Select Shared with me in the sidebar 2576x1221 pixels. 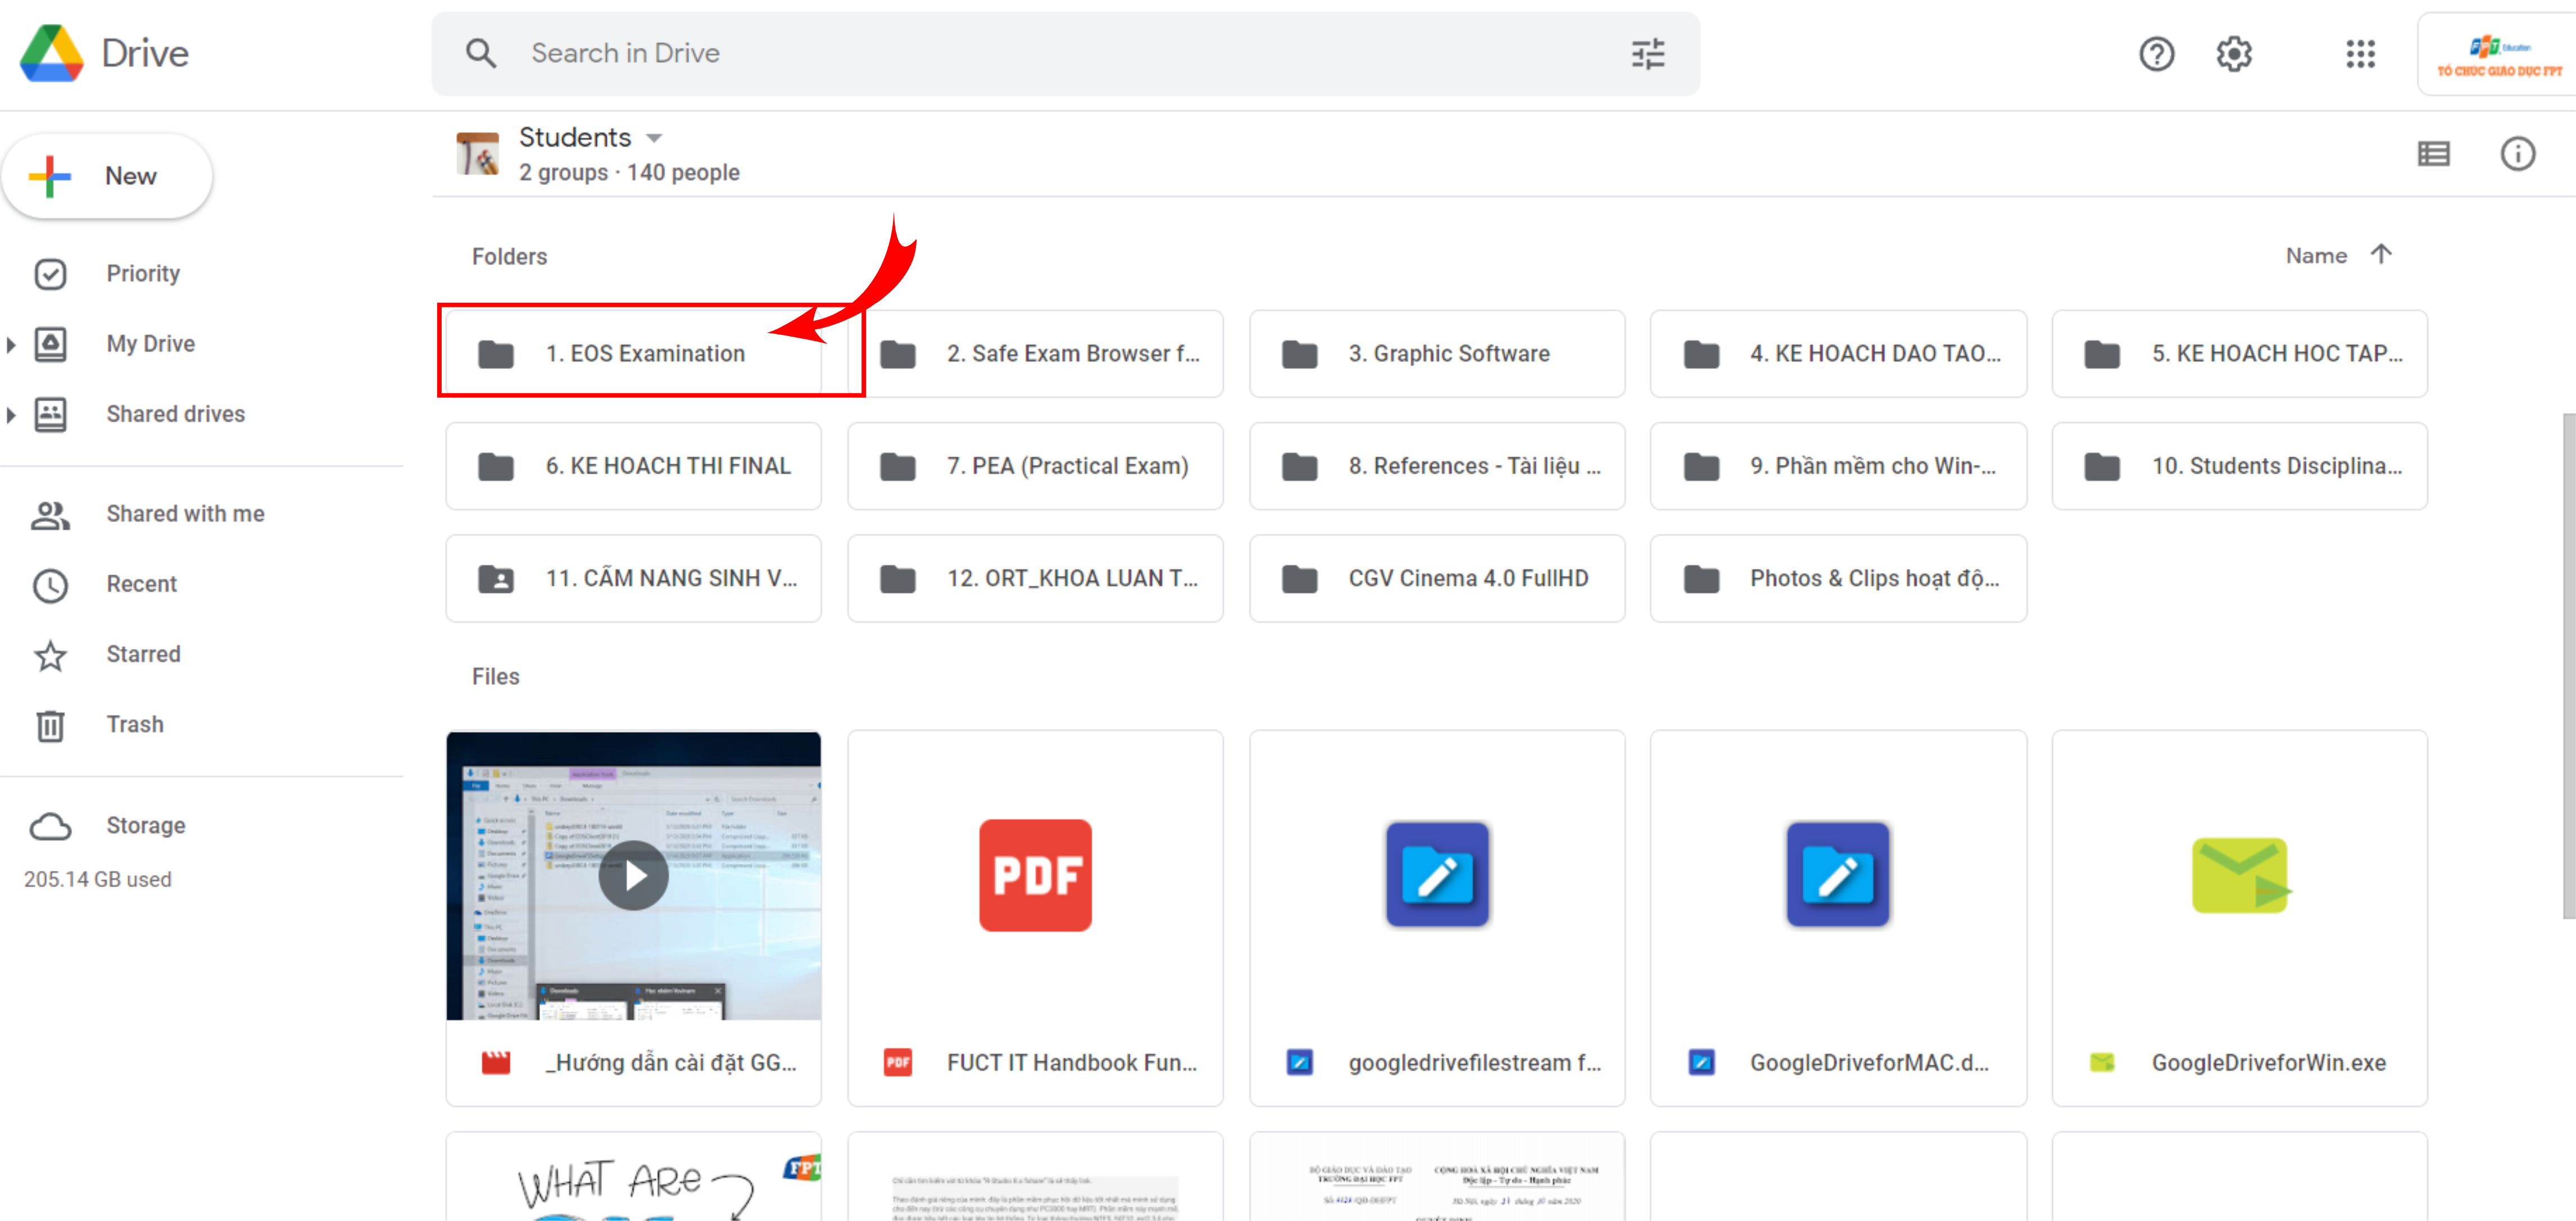(185, 513)
